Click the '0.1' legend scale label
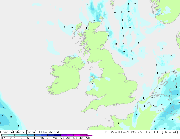 tap(3, 138)
